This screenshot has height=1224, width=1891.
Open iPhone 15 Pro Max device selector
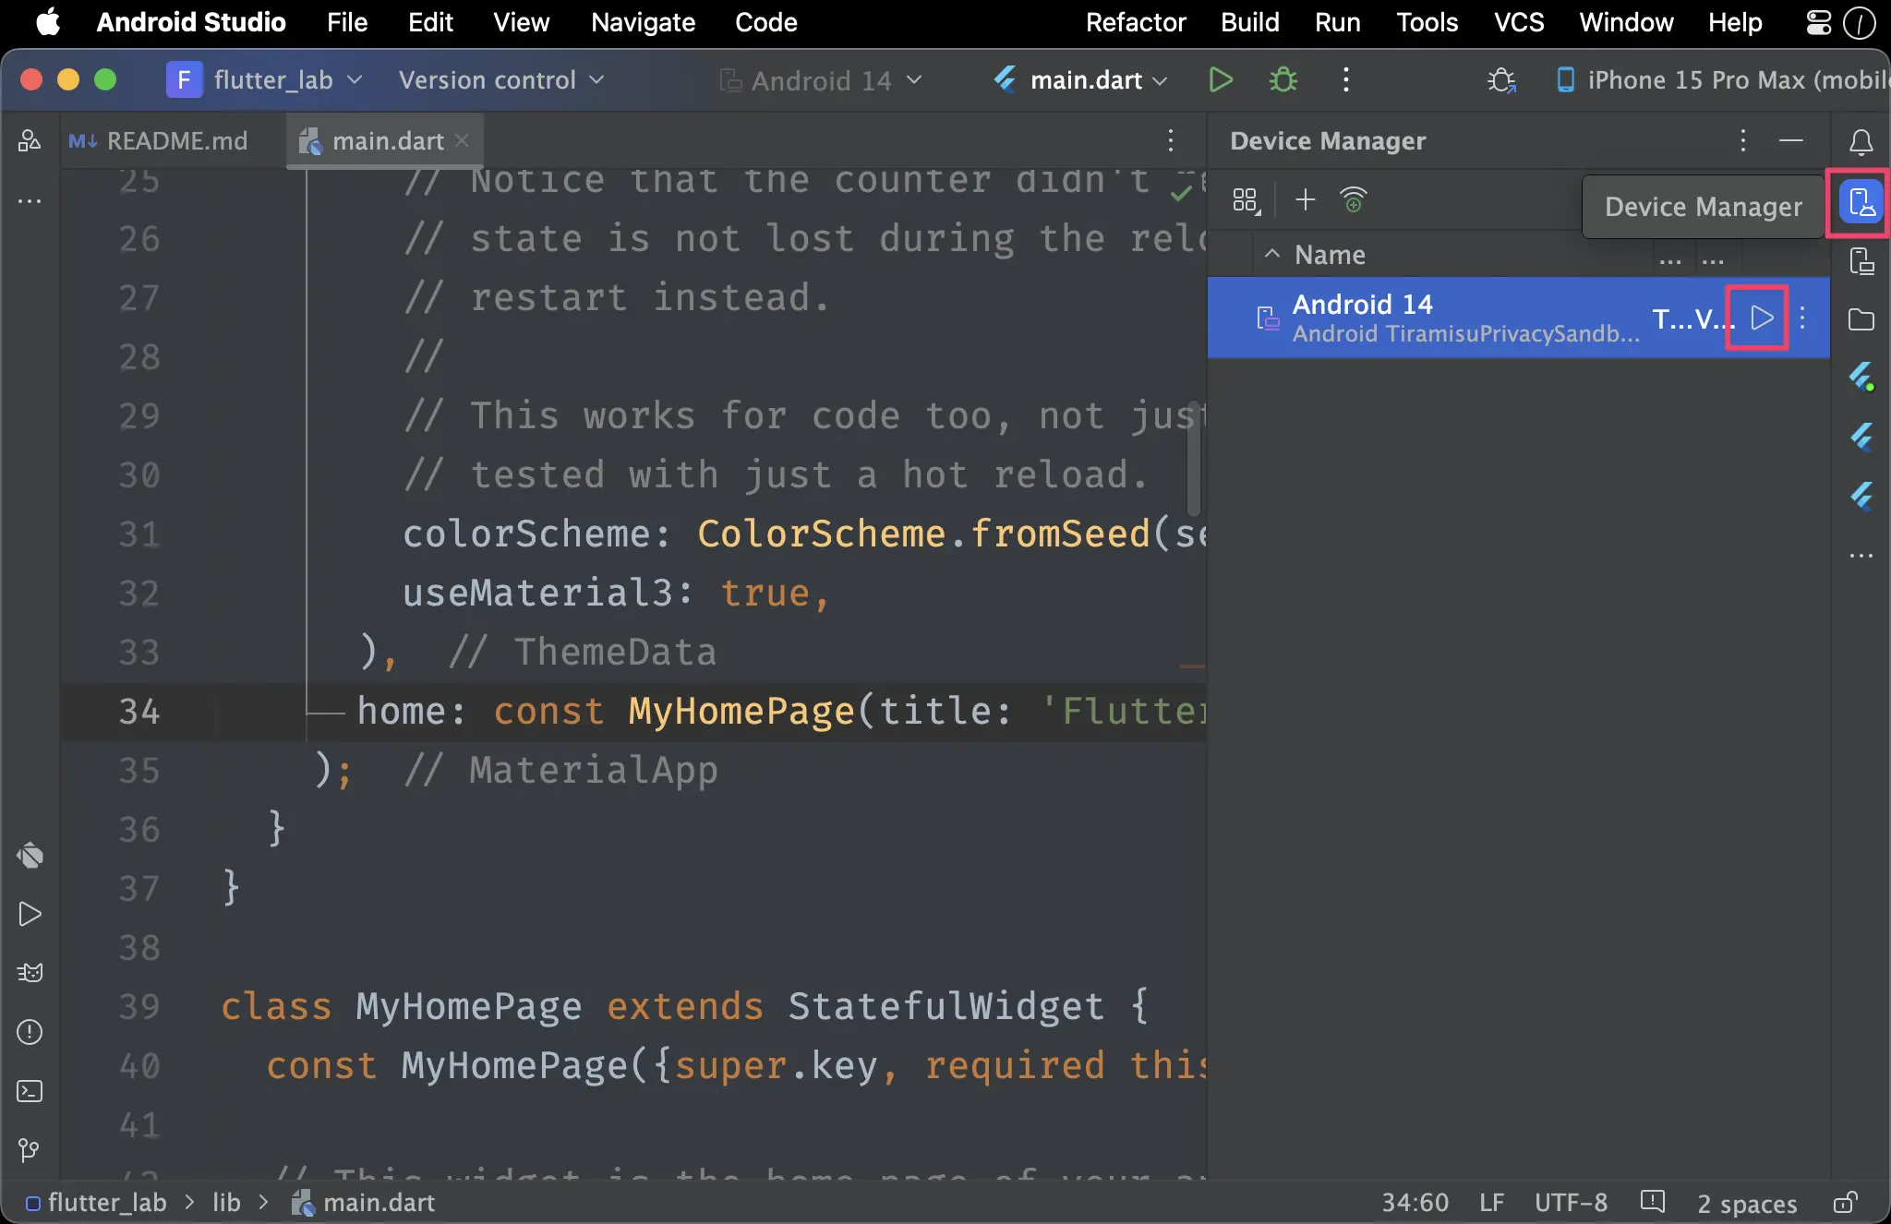tap(1722, 80)
